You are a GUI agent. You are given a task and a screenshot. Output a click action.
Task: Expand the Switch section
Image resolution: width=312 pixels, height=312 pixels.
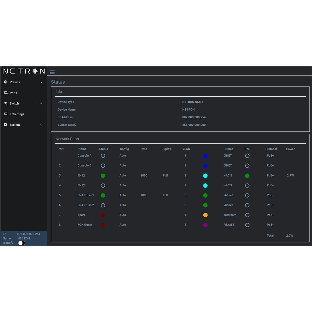pos(41,103)
